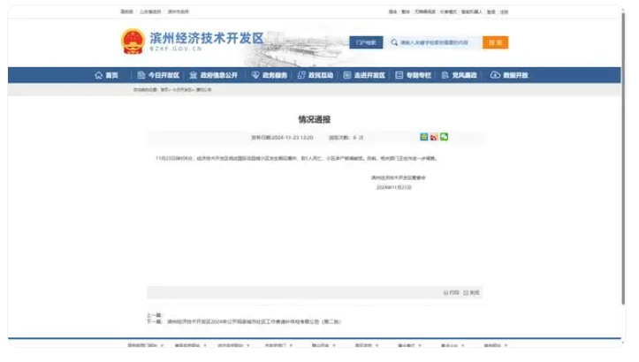The width and height of the screenshot is (639, 362).
Task: Click the print icon beside 打印
Action: click(445, 292)
